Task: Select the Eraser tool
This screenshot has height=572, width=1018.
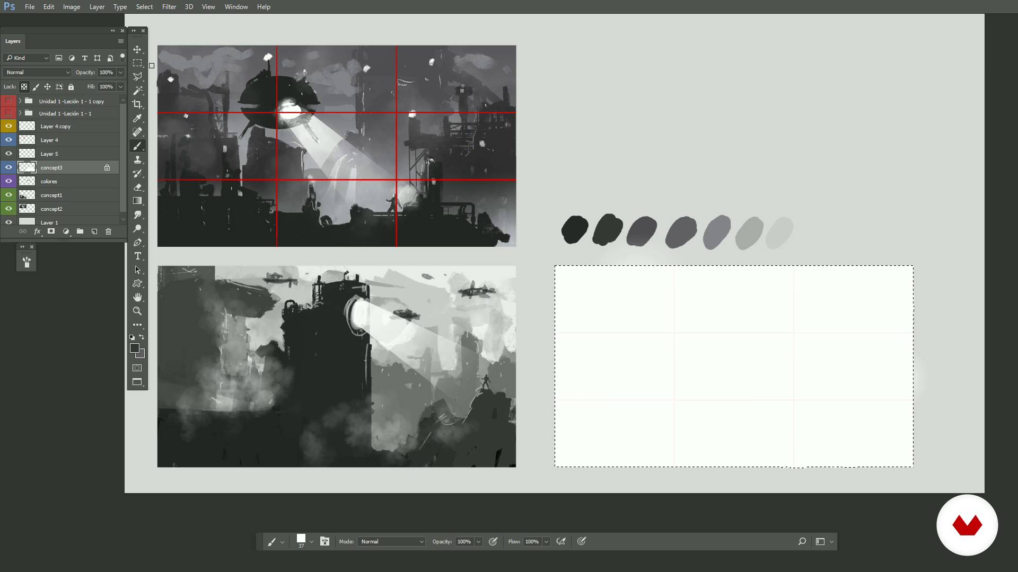Action: (x=137, y=187)
